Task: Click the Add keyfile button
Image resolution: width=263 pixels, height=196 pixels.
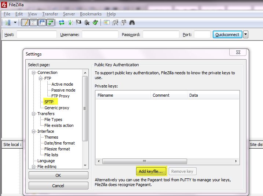Action: coord(151,171)
